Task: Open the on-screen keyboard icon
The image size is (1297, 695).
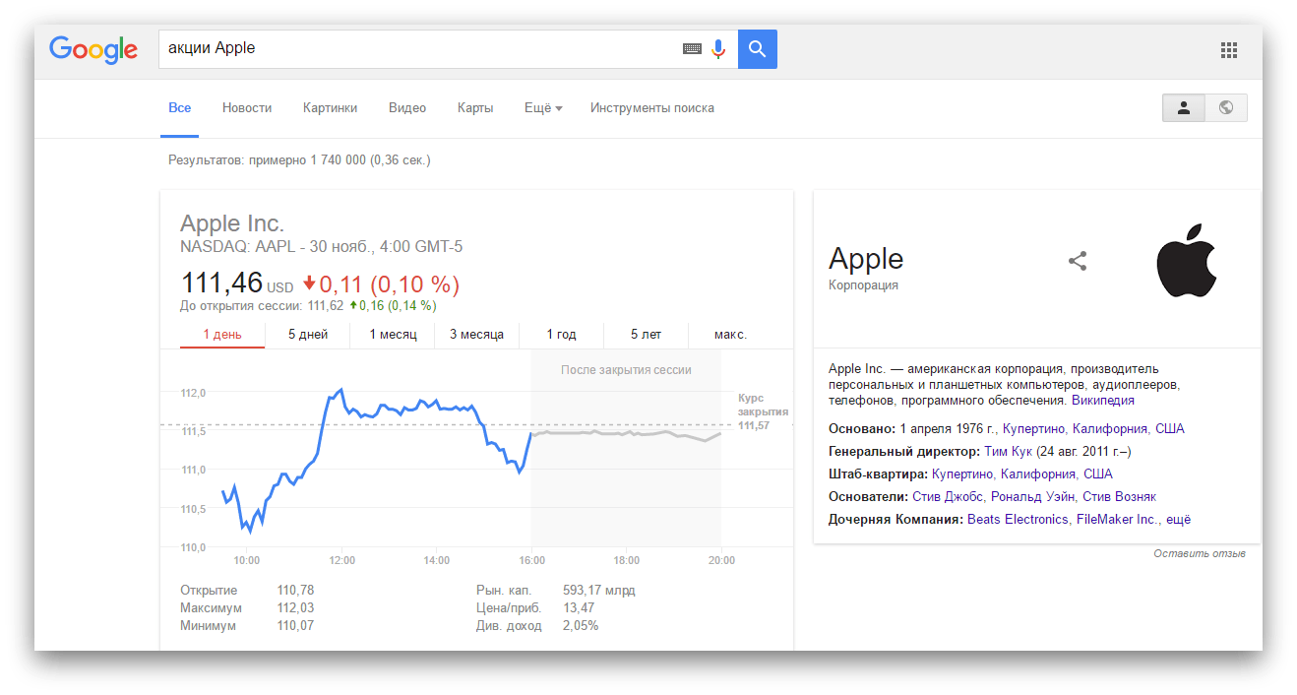Action: click(x=692, y=48)
